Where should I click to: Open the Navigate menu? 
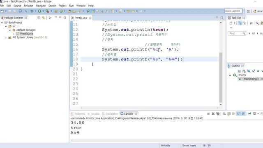click(41, 6)
